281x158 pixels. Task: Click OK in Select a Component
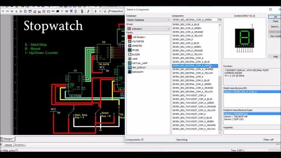tap(275, 17)
